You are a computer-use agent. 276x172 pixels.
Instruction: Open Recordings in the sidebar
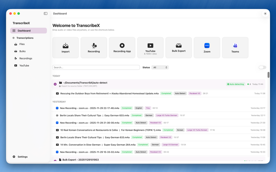26,58
